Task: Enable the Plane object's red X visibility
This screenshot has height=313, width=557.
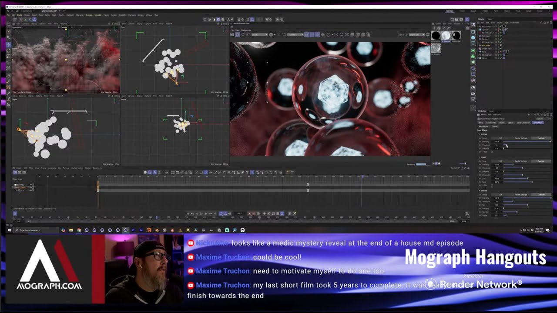Action: (x=500, y=52)
